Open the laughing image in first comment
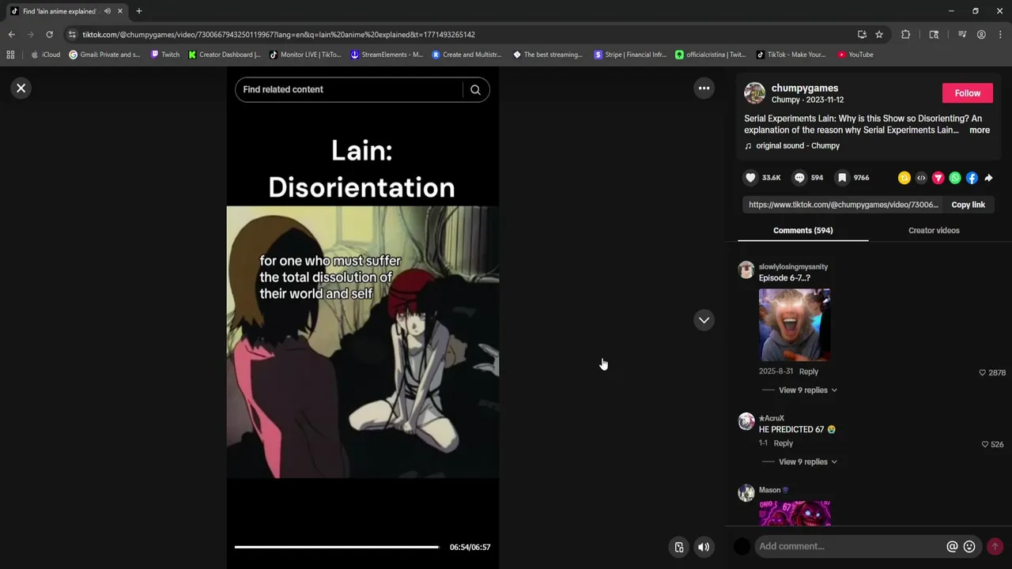 pos(795,325)
